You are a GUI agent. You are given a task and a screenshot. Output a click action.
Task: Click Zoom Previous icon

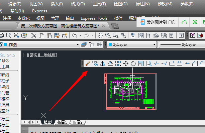coord(123,35)
